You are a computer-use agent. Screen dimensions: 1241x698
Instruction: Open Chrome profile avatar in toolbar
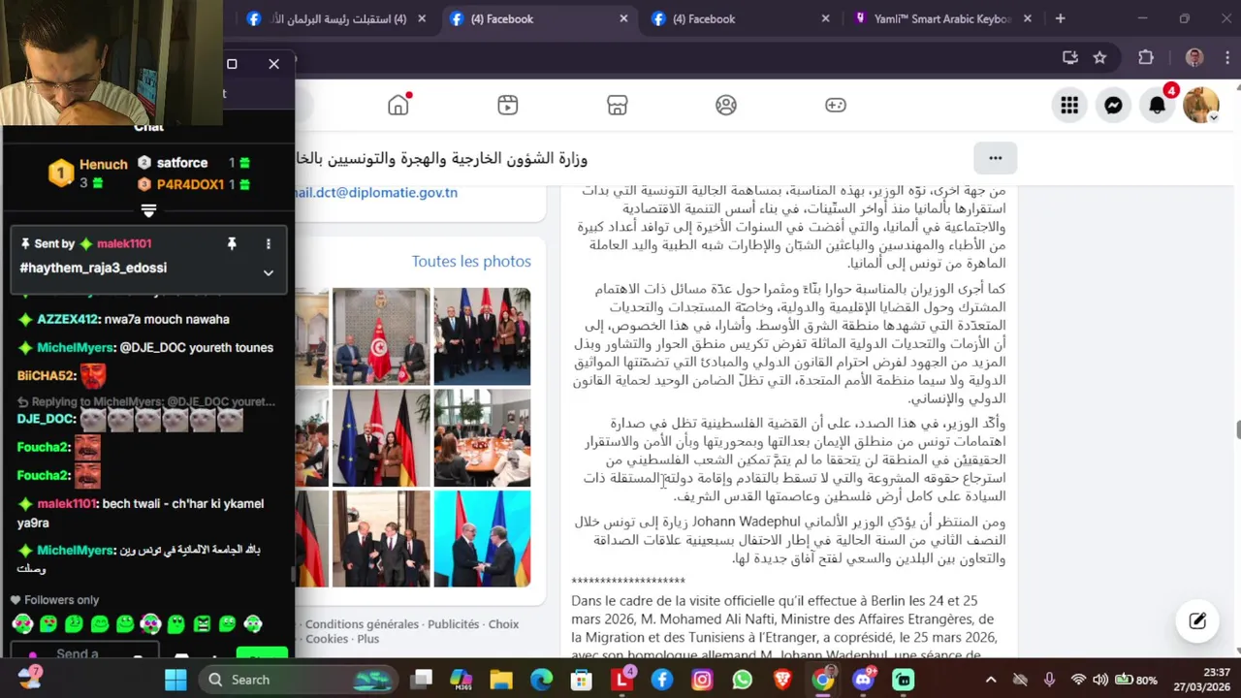point(1194,57)
